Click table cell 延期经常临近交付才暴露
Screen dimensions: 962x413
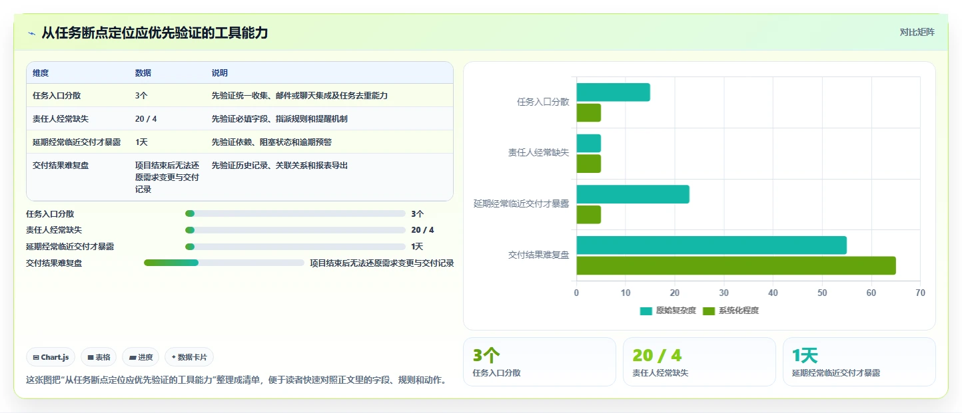77,142
